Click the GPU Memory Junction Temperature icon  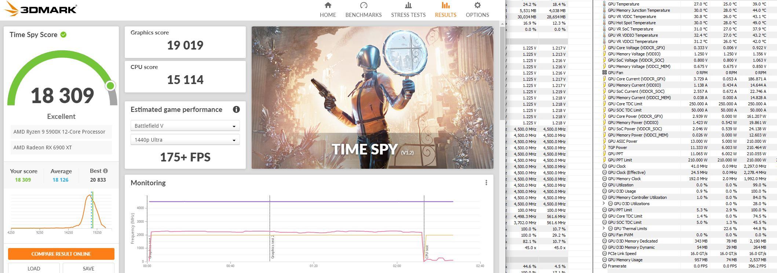[604, 10]
